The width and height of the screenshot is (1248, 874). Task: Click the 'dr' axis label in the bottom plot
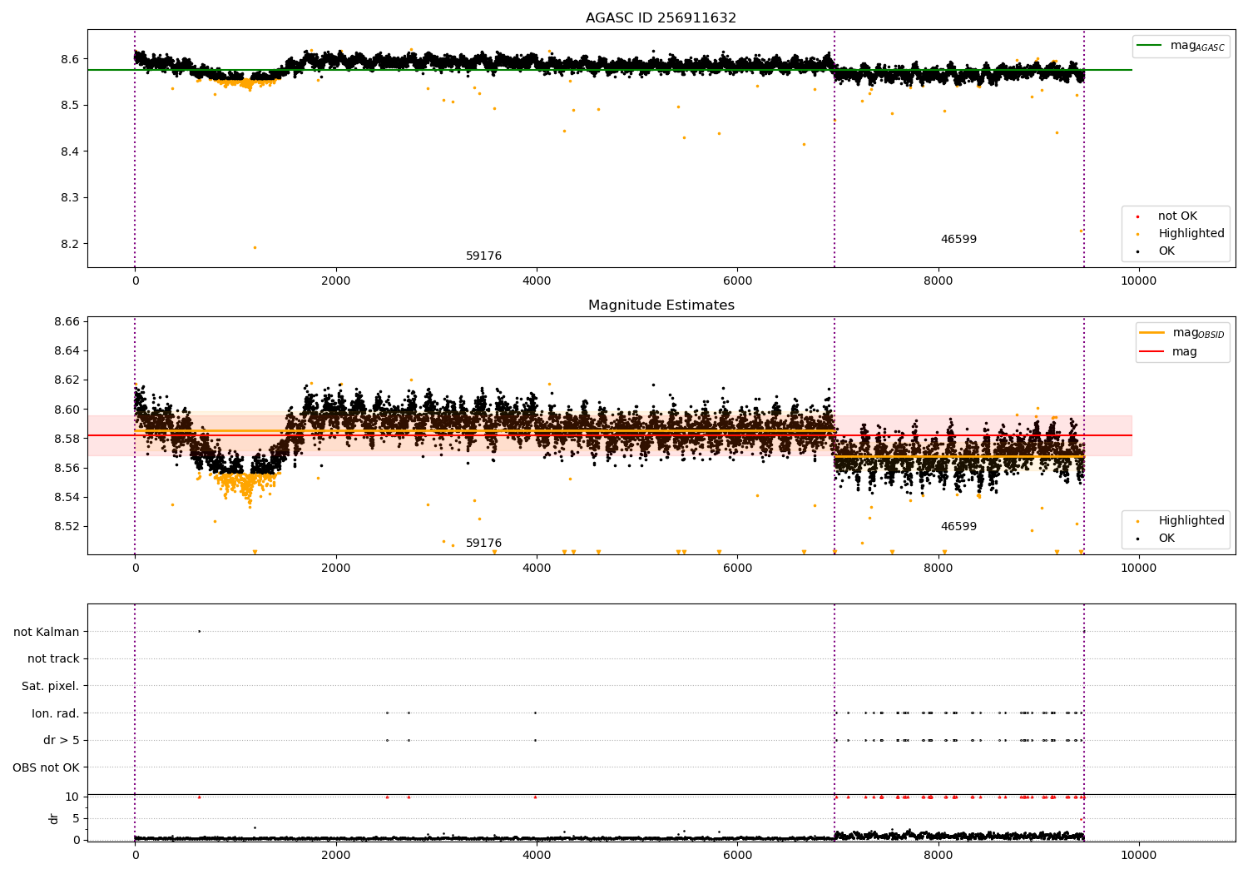click(54, 818)
